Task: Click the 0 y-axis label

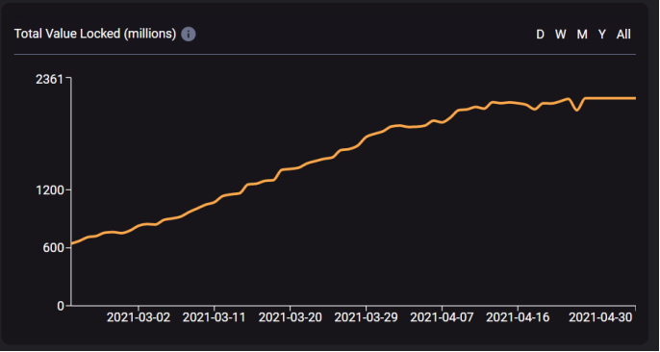Action: tap(61, 306)
